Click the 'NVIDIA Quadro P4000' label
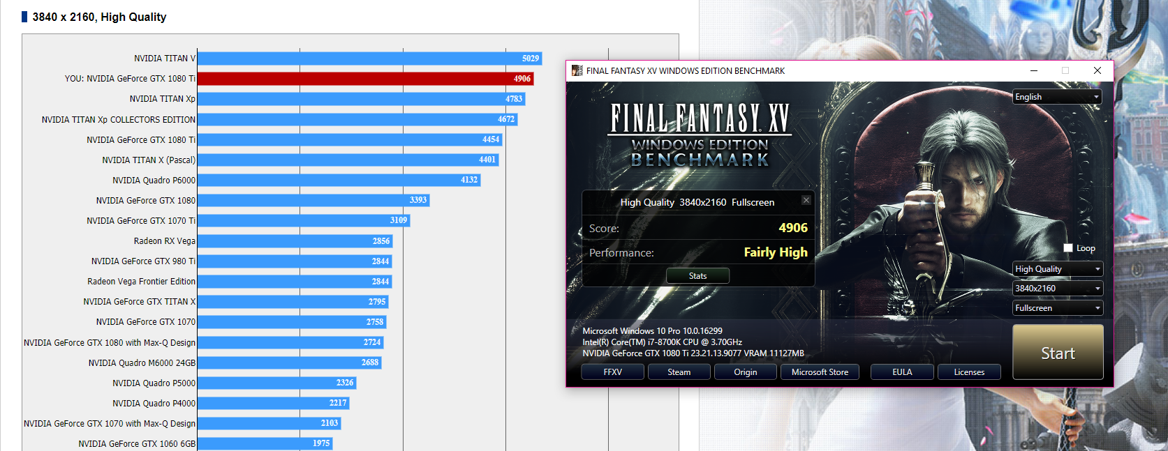 (154, 404)
